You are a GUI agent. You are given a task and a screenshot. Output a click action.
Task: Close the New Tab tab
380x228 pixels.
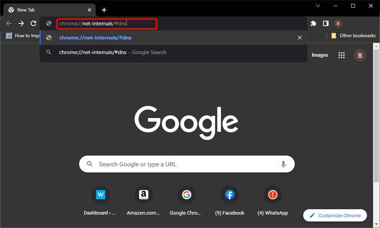pyautogui.click(x=90, y=10)
